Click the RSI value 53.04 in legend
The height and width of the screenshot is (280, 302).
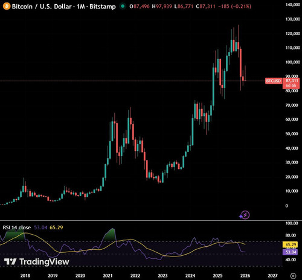(x=40, y=227)
